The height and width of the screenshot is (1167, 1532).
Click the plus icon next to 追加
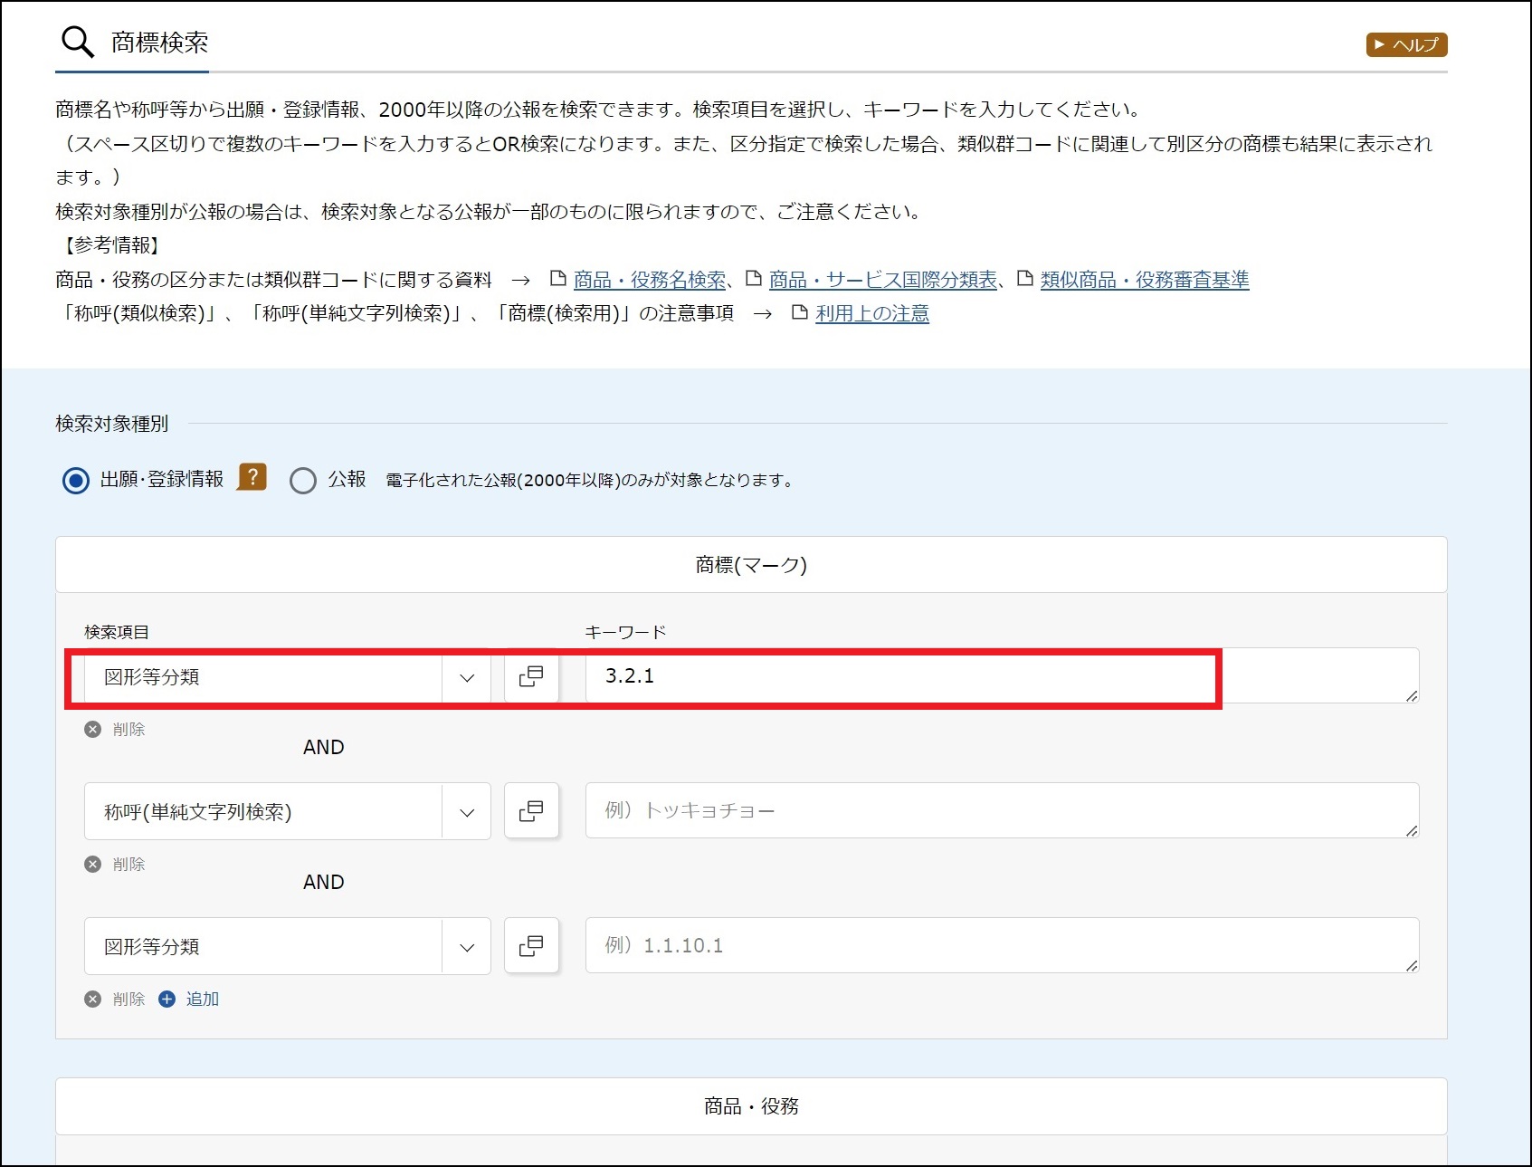[167, 999]
